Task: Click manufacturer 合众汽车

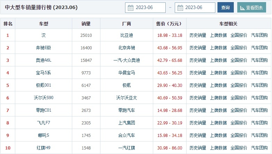Action: click(127, 135)
